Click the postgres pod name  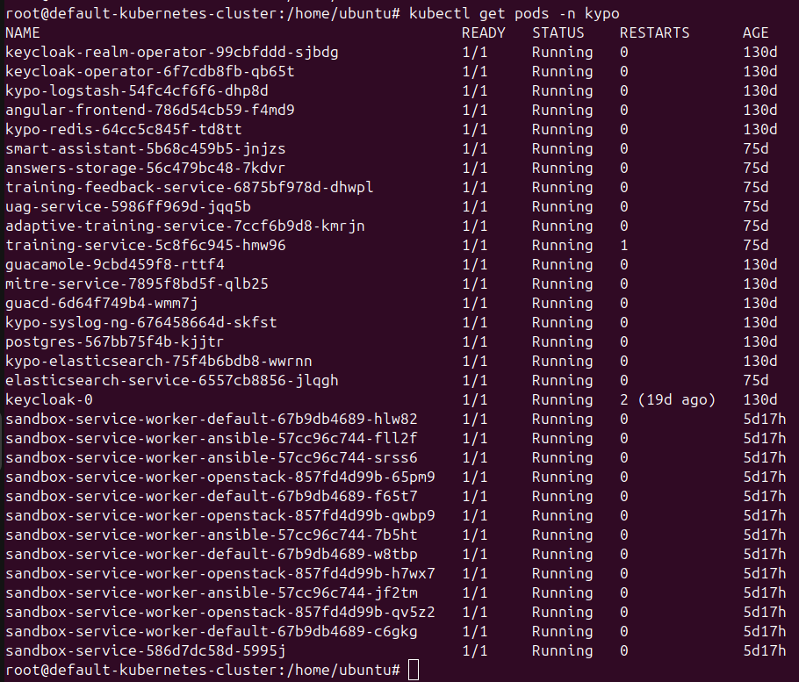[x=114, y=342]
